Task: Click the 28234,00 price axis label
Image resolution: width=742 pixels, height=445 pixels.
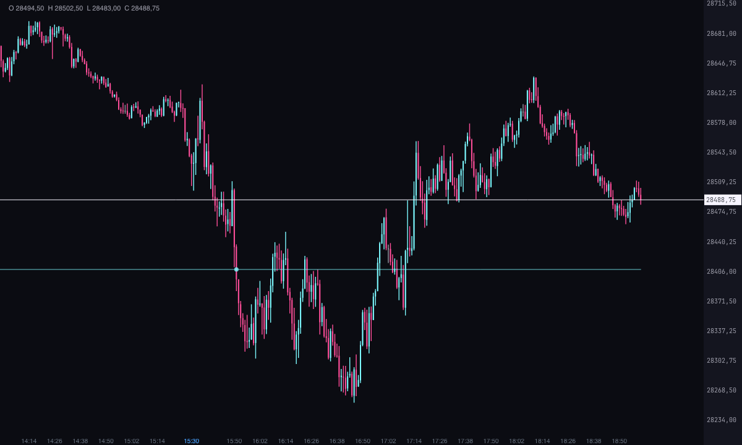Action: tap(722, 420)
